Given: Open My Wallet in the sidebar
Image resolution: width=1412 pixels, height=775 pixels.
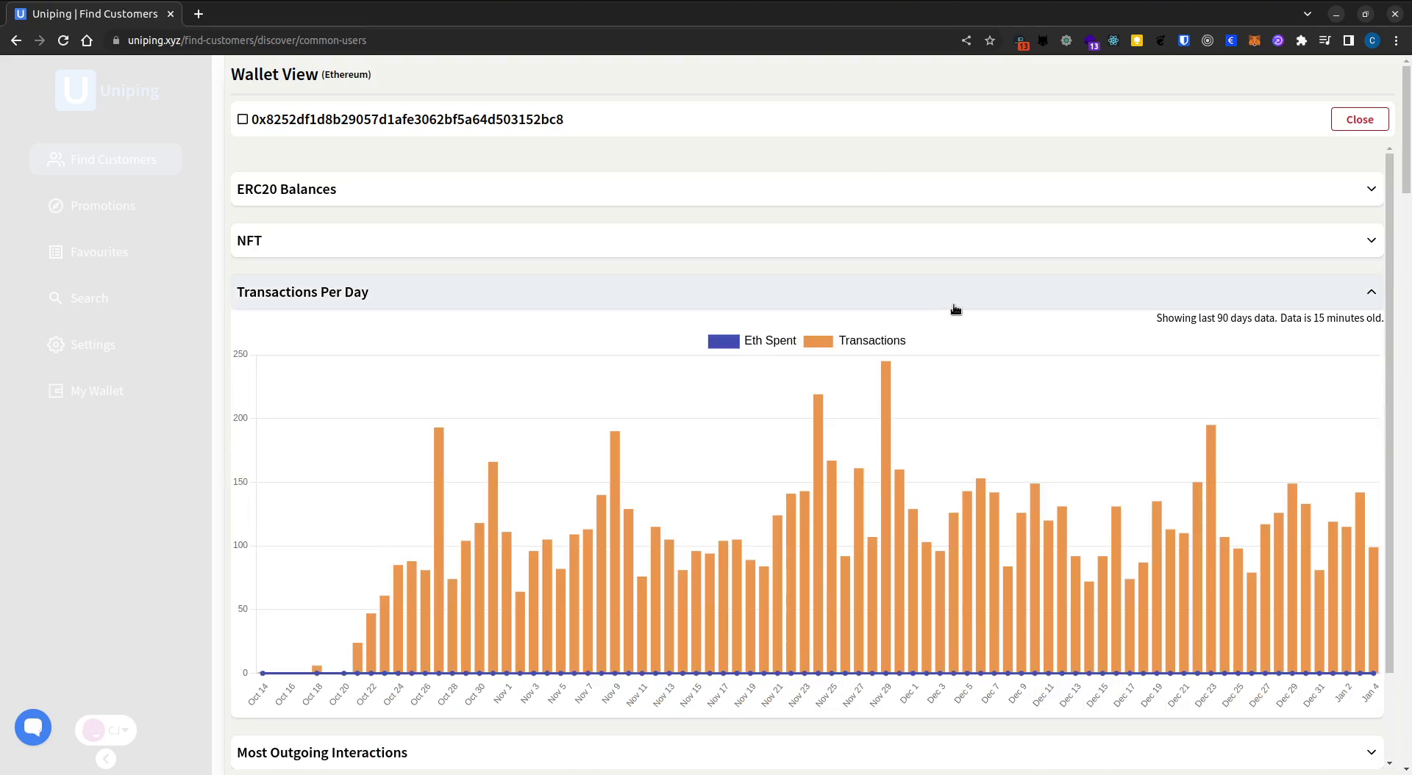Looking at the screenshot, I should pyautogui.click(x=86, y=391).
